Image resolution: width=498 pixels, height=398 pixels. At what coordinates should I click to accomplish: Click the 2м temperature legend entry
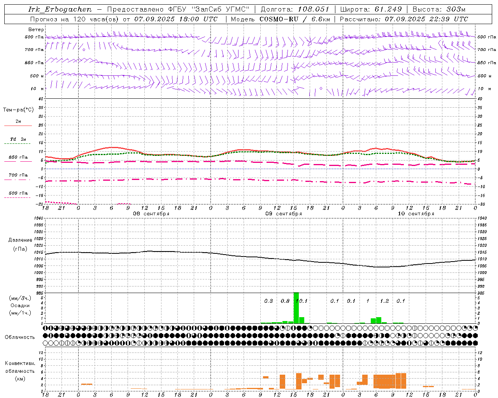pos(18,122)
